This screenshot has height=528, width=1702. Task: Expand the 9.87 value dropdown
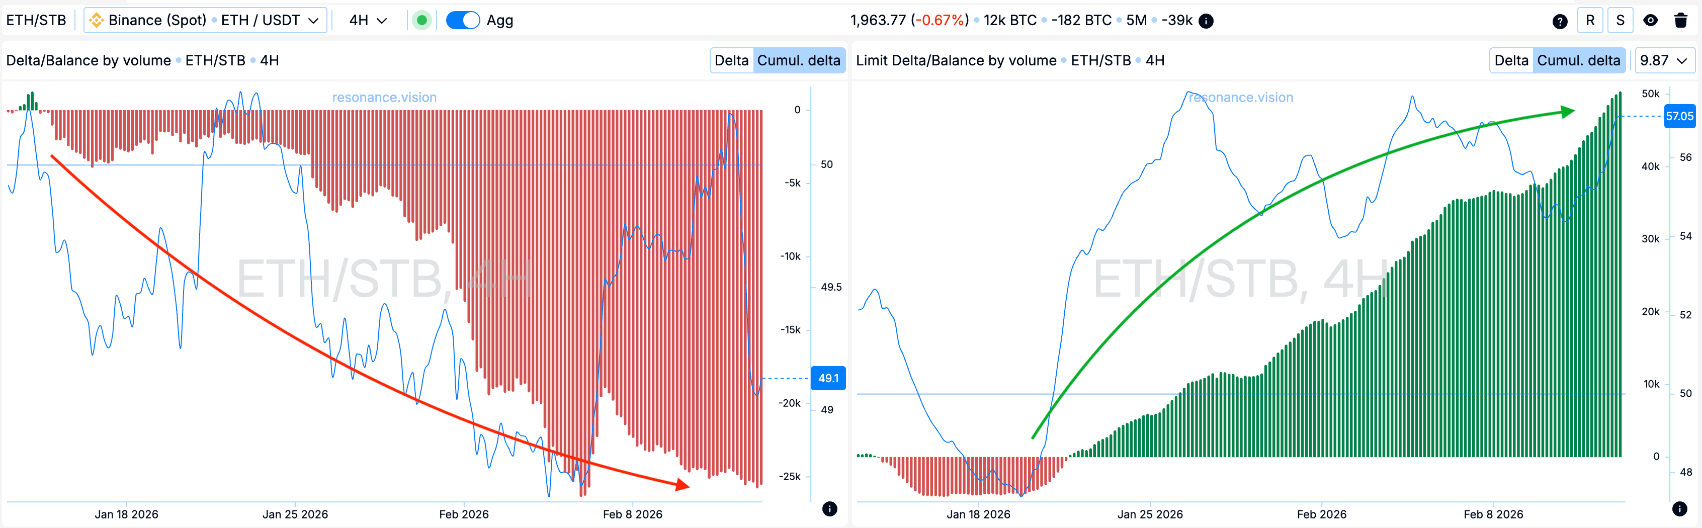pos(1663,61)
